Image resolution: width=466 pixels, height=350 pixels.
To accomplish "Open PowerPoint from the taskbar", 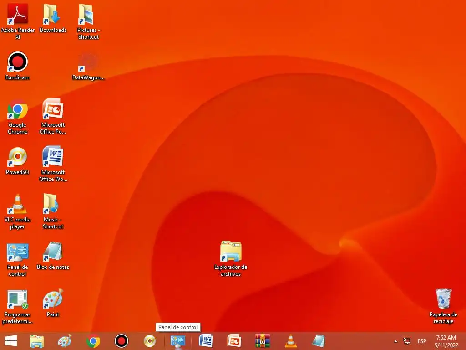I will point(234,341).
